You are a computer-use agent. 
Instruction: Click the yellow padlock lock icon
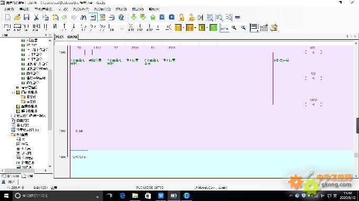[x=181, y=17]
